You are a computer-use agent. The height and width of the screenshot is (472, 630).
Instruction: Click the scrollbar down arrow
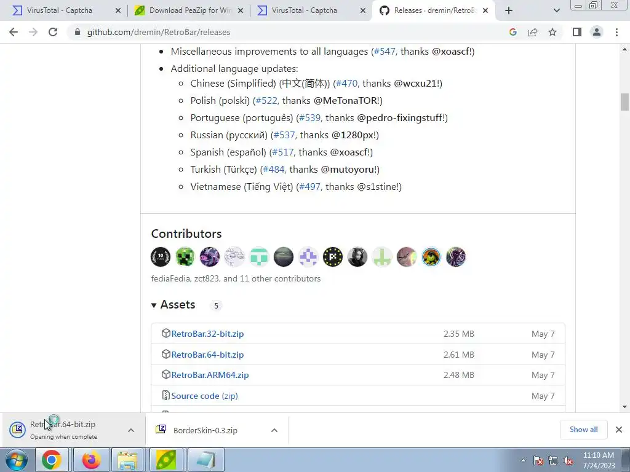click(624, 407)
